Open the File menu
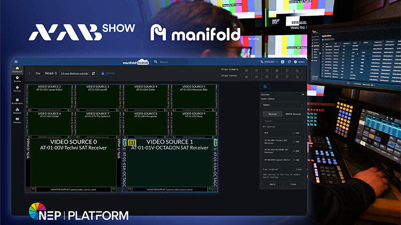401x225 pixels. tap(38, 73)
